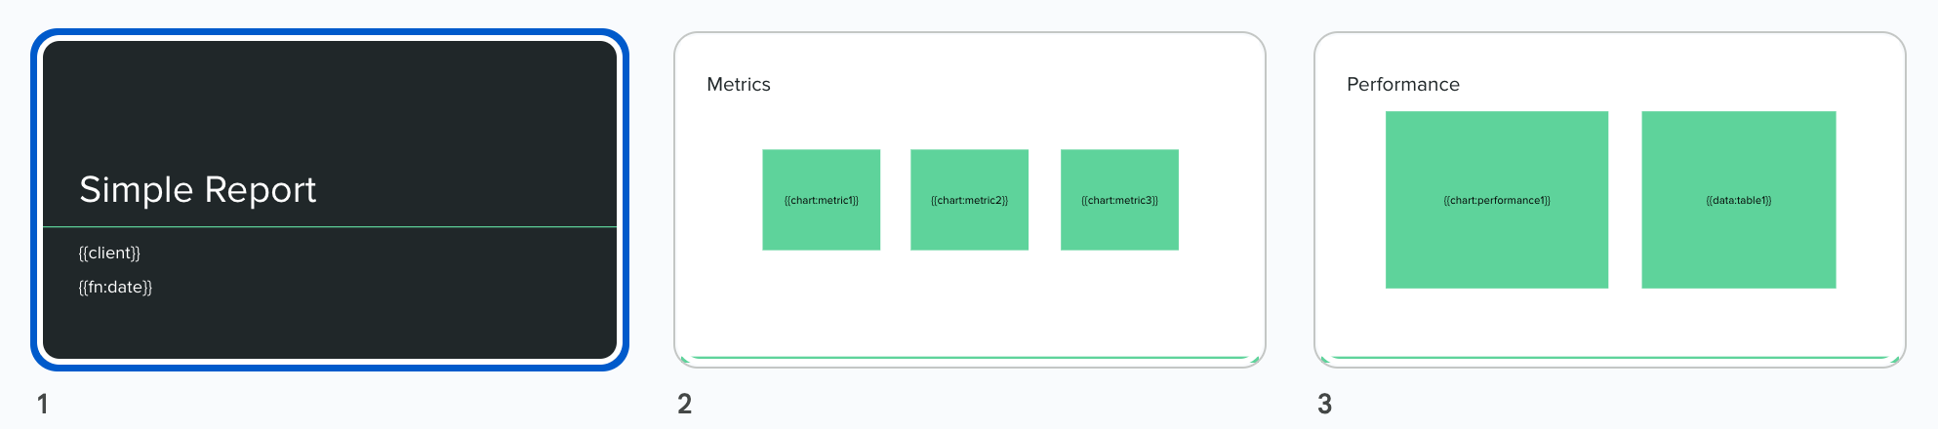Click slide number 2 label
This screenshot has width=1938, height=429.
(685, 404)
